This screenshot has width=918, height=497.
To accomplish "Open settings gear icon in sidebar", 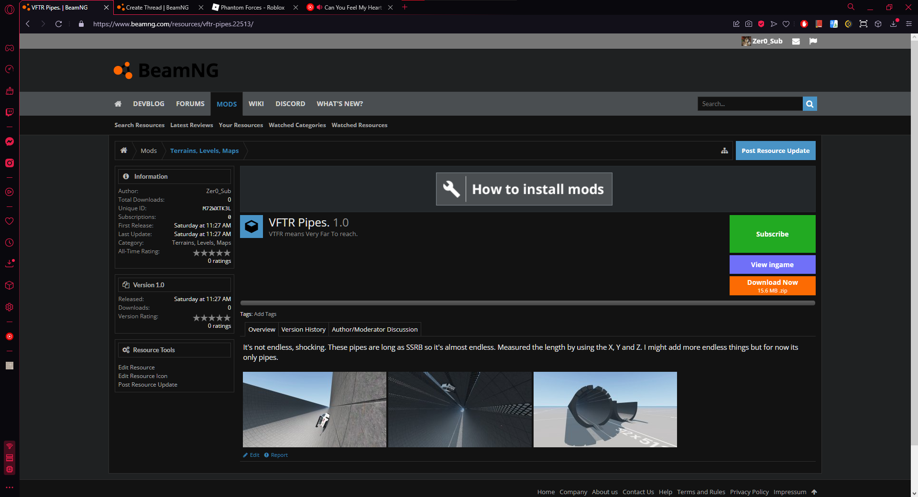I will click(10, 307).
